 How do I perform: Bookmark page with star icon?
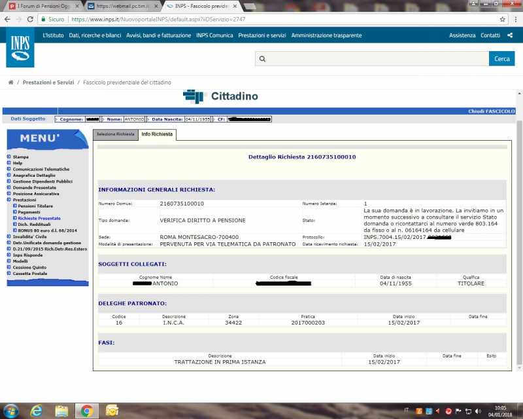503,20
